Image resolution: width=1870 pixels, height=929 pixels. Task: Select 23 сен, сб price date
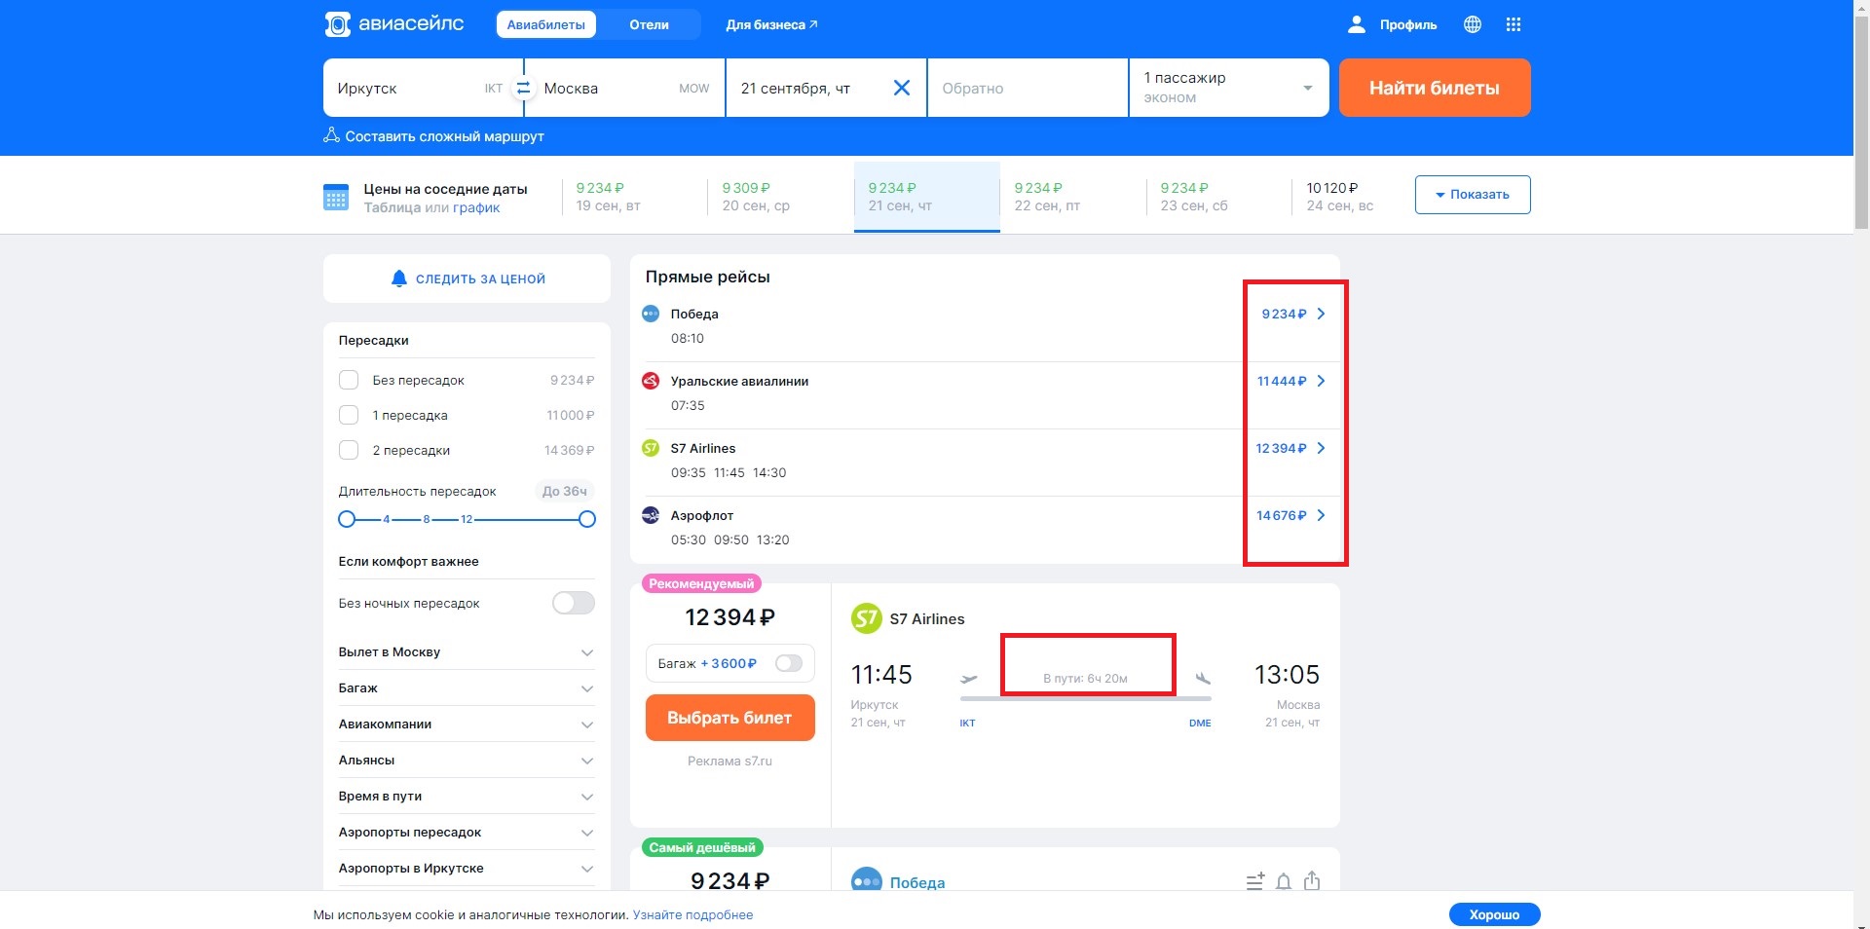pos(1218,197)
